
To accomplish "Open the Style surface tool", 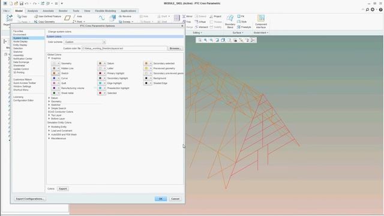I will point(242,22).
